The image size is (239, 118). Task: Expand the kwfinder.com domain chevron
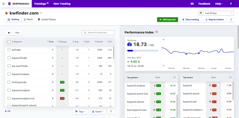(x=41, y=13)
